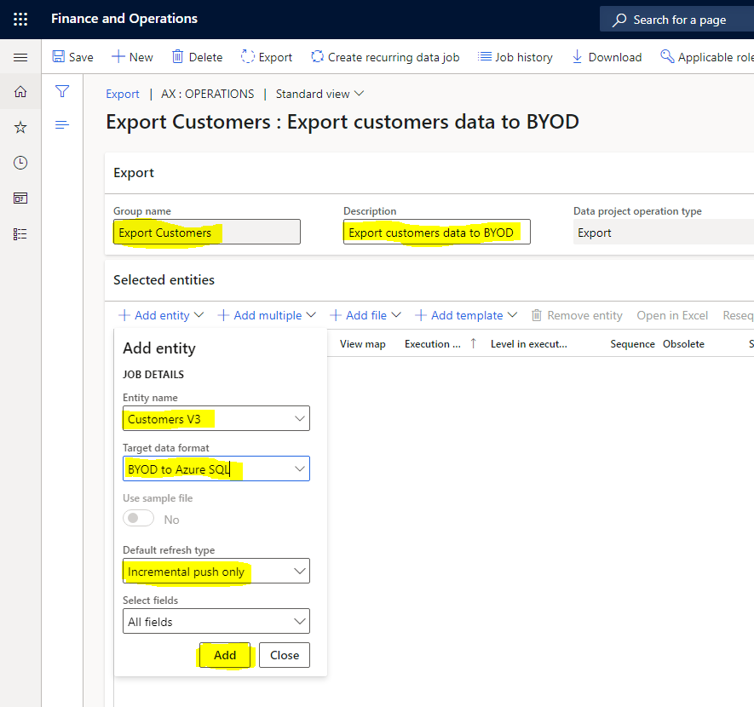Viewport: 754px width, 707px height.
Task: Expand the hamburger navigation menu
Action: coord(20,58)
